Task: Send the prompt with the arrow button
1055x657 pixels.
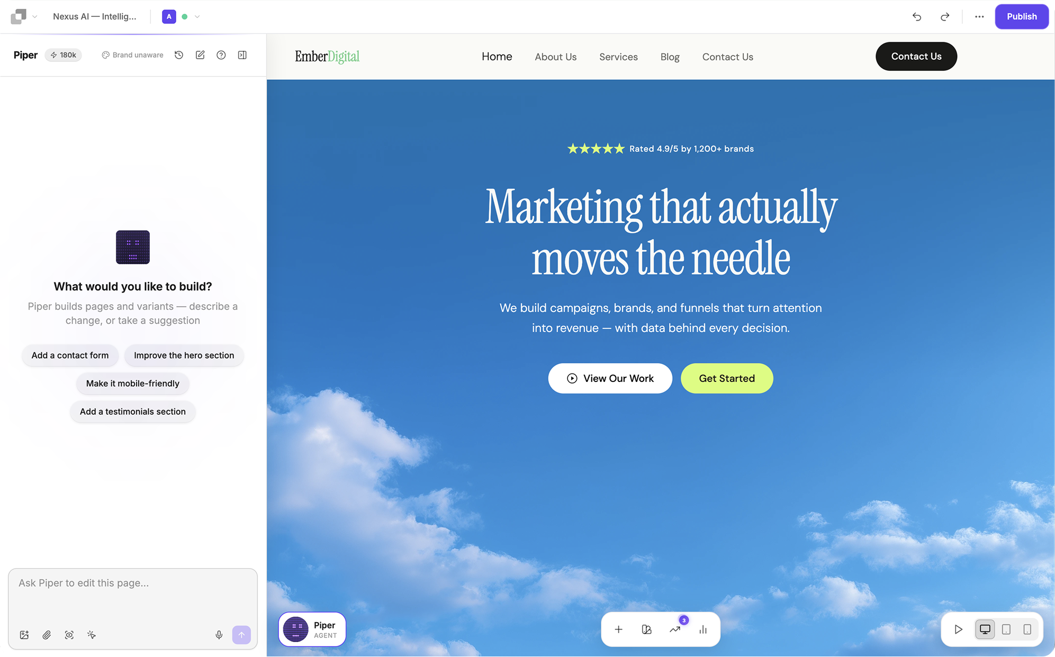Action: (x=241, y=635)
